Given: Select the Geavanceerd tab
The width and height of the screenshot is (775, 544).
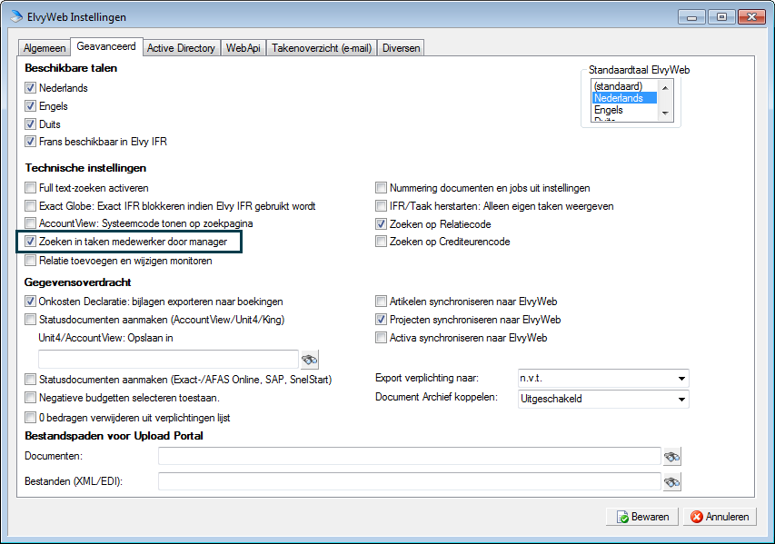Looking at the screenshot, I should coord(106,46).
